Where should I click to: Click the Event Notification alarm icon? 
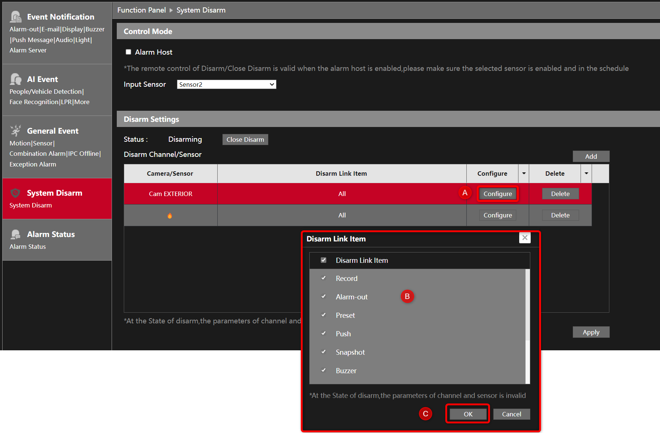[x=16, y=17]
